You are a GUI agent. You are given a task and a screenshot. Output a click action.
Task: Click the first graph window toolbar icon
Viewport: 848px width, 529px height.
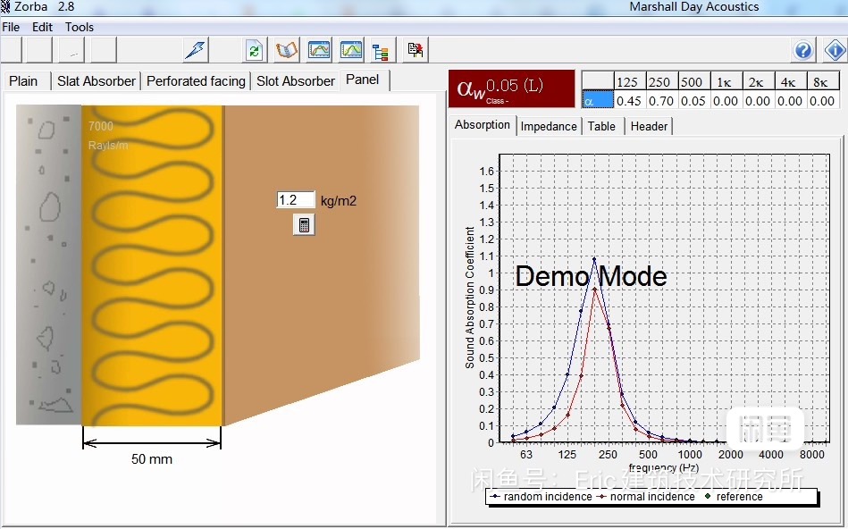point(319,50)
